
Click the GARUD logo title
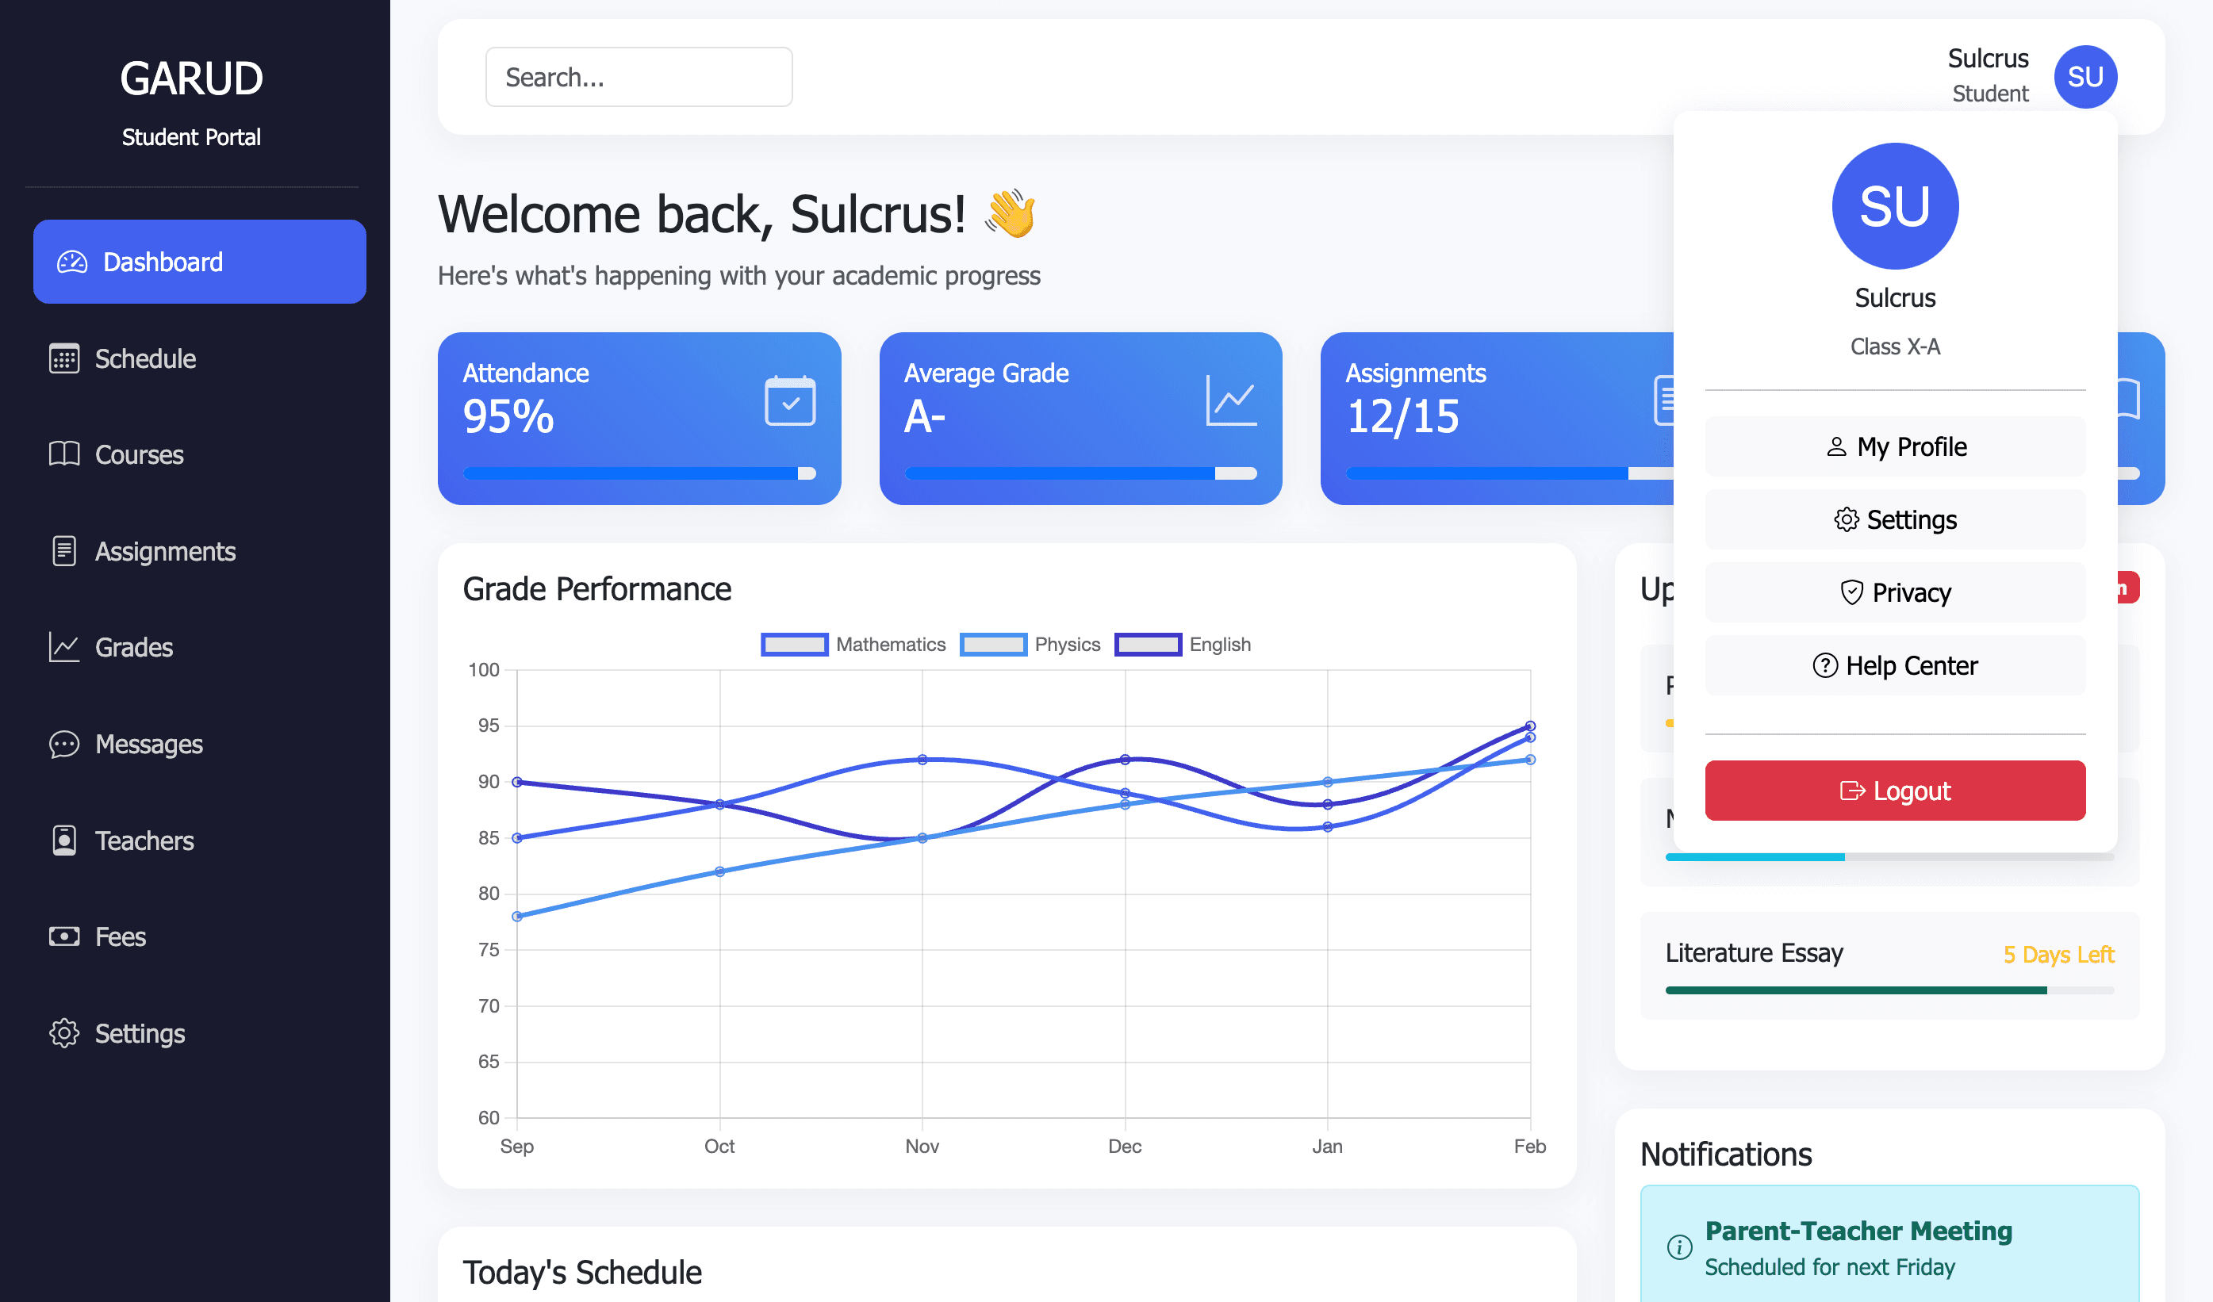coord(191,79)
